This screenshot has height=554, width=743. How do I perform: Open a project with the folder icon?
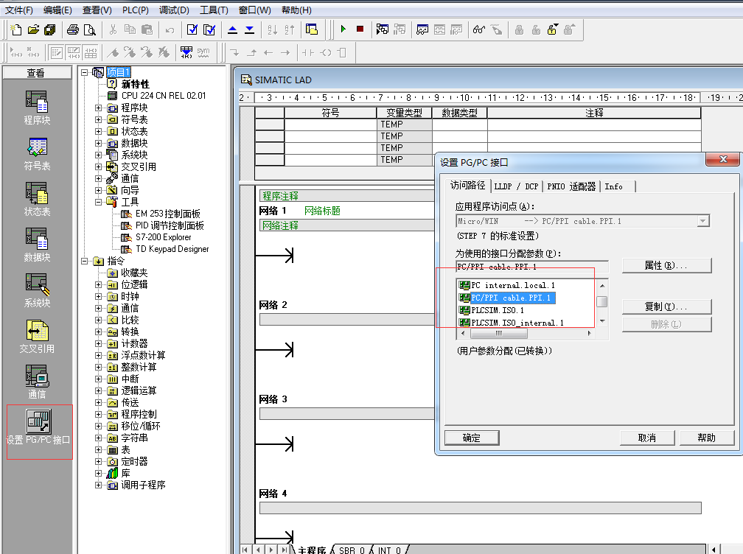point(33,29)
